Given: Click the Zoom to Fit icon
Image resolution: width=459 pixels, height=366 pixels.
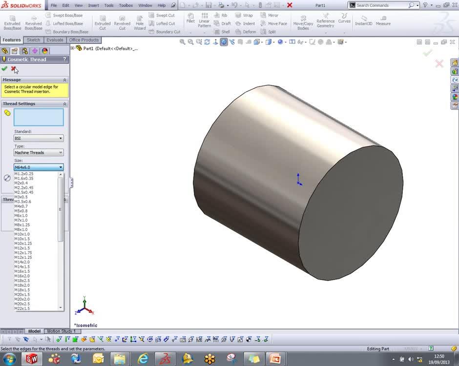Looking at the screenshot, I should click(182, 42).
